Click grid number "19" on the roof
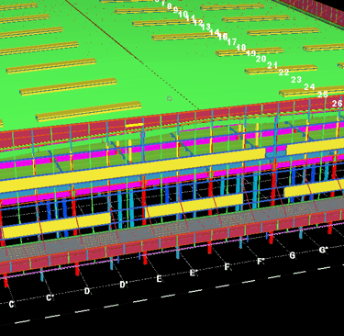The height and width of the screenshot is (336, 344). pos(251,53)
